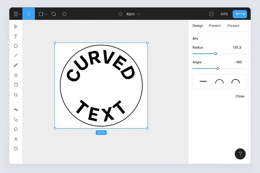The height and width of the screenshot is (173, 260).
Task: Select the Rectangle tool
Action: pos(16,85)
